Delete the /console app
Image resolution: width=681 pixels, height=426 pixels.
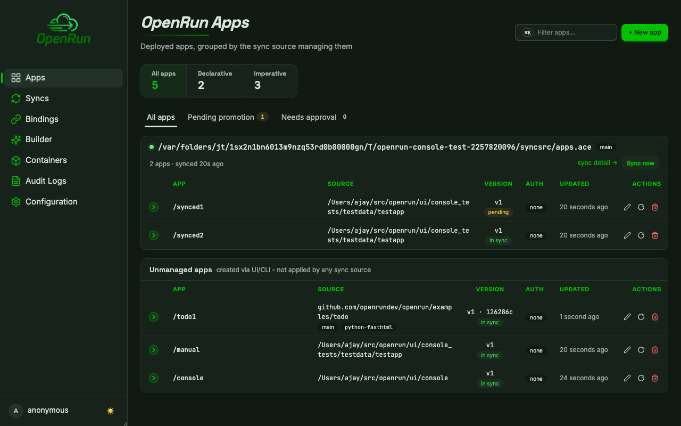(655, 378)
